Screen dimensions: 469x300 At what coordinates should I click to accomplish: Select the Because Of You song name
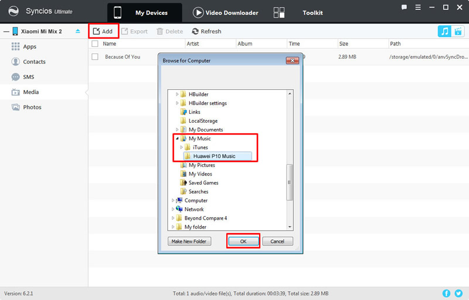click(123, 56)
